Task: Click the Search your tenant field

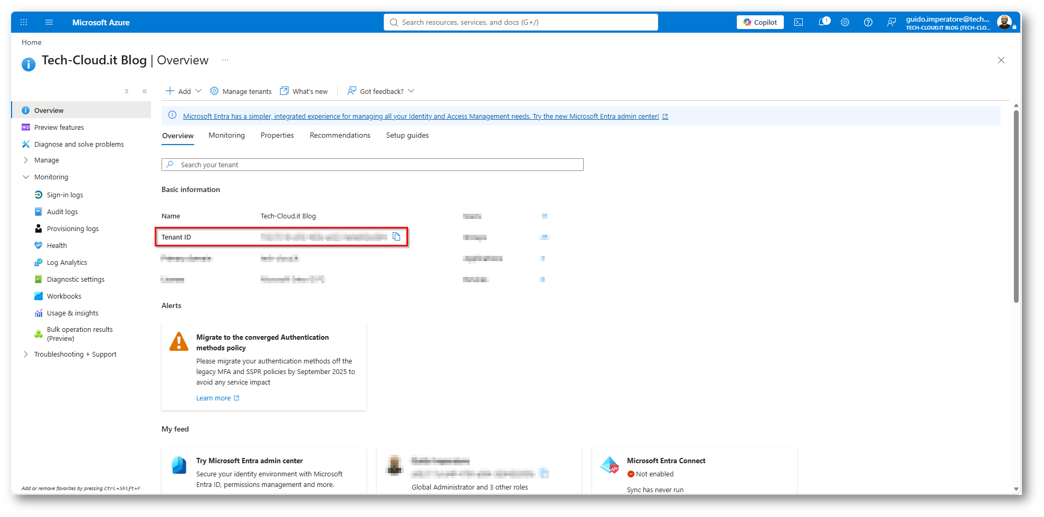Action: coord(373,165)
